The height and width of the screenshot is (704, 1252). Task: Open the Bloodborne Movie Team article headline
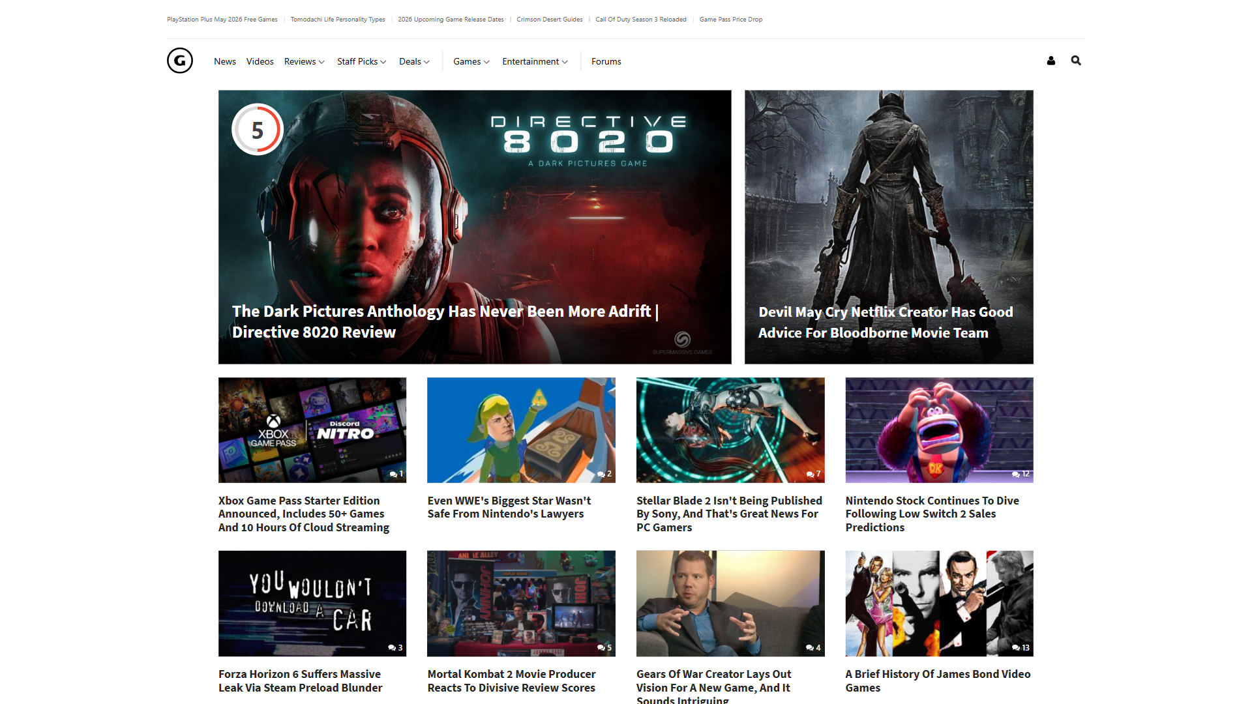click(x=886, y=322)
